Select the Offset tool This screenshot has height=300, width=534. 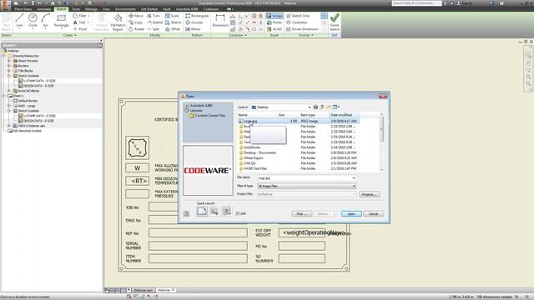(x=173, y=29)
